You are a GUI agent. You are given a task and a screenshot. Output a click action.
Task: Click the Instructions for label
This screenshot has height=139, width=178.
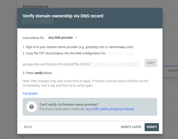point(34,38)
